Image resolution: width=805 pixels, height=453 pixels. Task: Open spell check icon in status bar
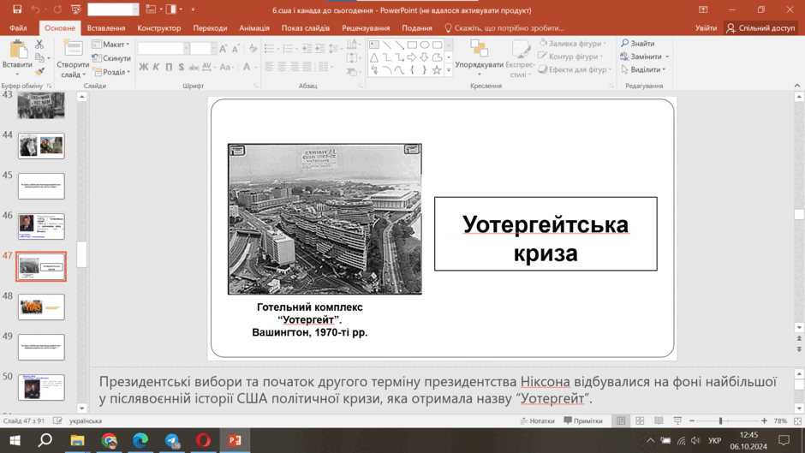point(57,420)
